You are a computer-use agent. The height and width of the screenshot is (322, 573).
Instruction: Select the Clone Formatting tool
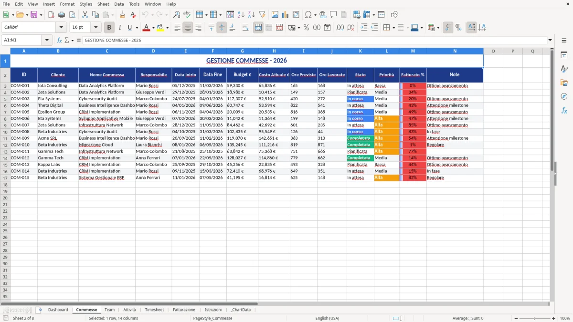pyautogui.click(x=123, y=14)
